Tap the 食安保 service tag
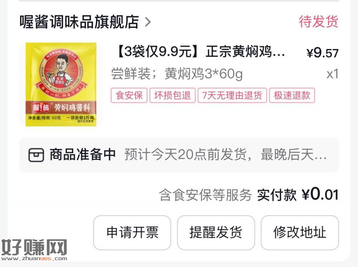The height and width of the screenshot is (267, 358). (x=129, y=96)
